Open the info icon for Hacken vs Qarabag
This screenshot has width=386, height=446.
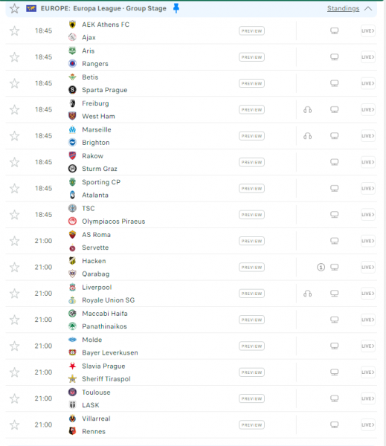tap(321, 267)
